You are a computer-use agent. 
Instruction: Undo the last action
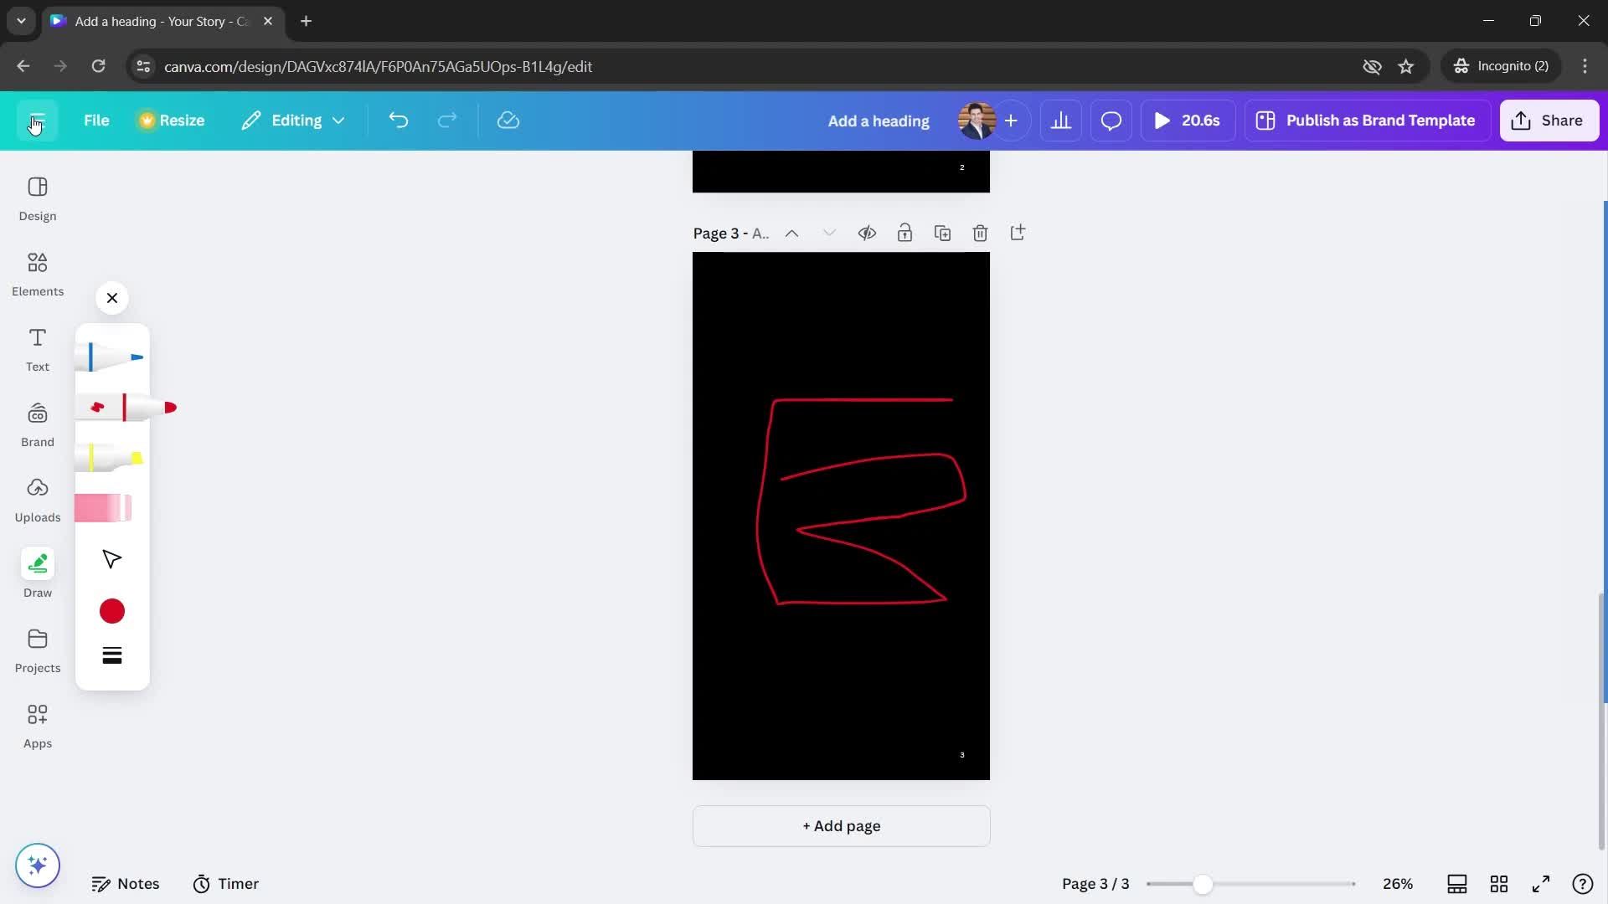pos(399,121)
